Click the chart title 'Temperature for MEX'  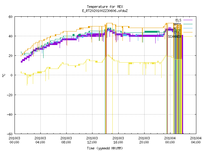pos(105,7)
